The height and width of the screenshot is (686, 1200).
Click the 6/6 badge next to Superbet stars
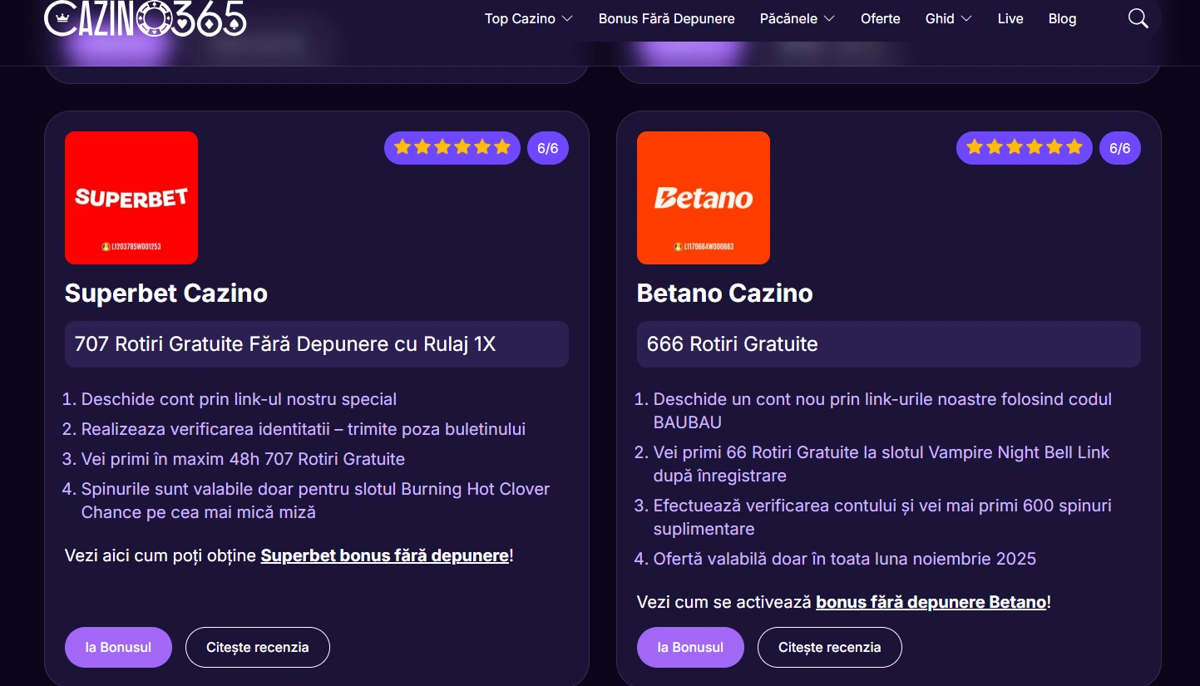point(548,147)
